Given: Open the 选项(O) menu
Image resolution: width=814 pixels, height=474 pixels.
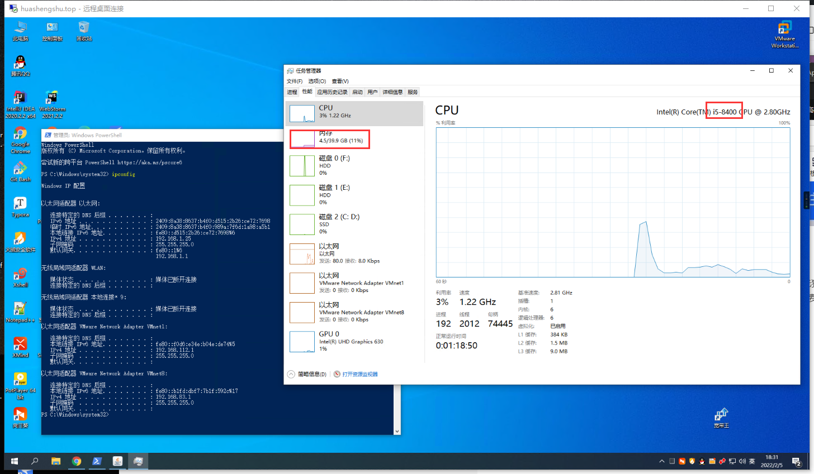Looking at the screenshot, I should click(x=317, y=82).
